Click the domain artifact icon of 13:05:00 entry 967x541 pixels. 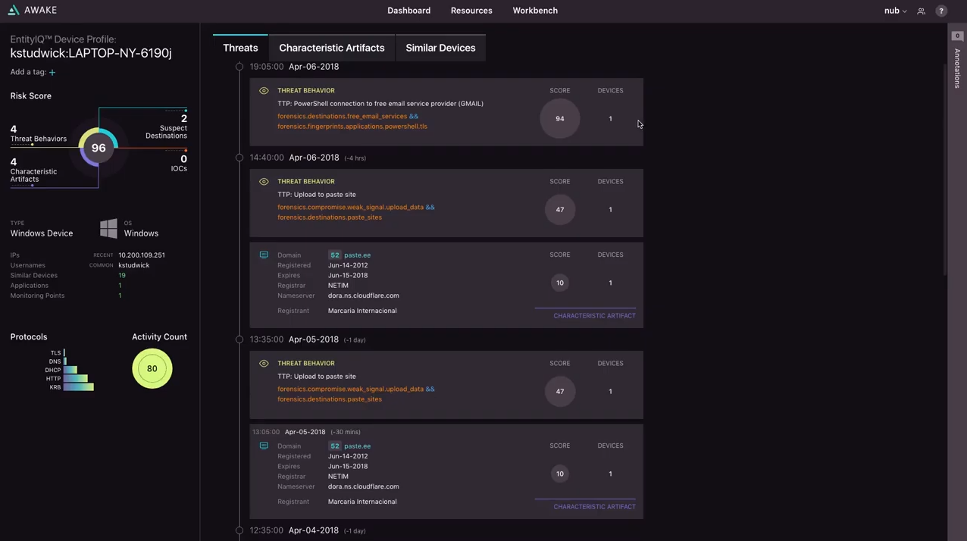click(x=264, y=446)
